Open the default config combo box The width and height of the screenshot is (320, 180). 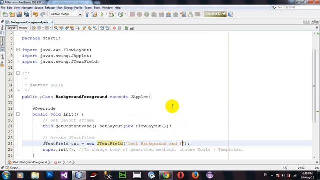coord(66,14)
